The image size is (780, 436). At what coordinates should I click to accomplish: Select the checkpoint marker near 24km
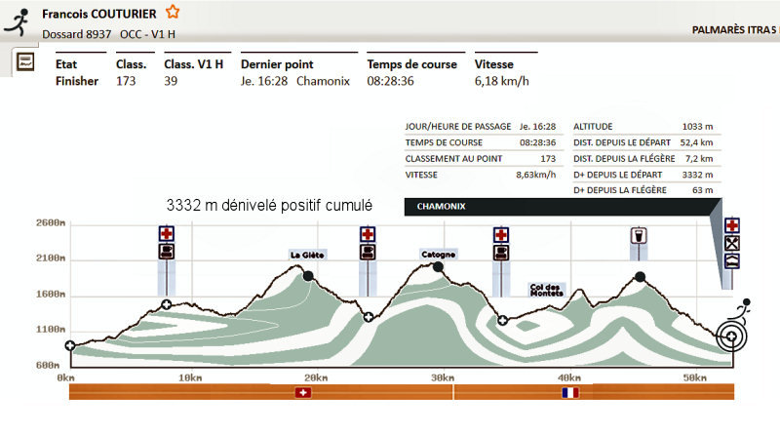[369, 317]
